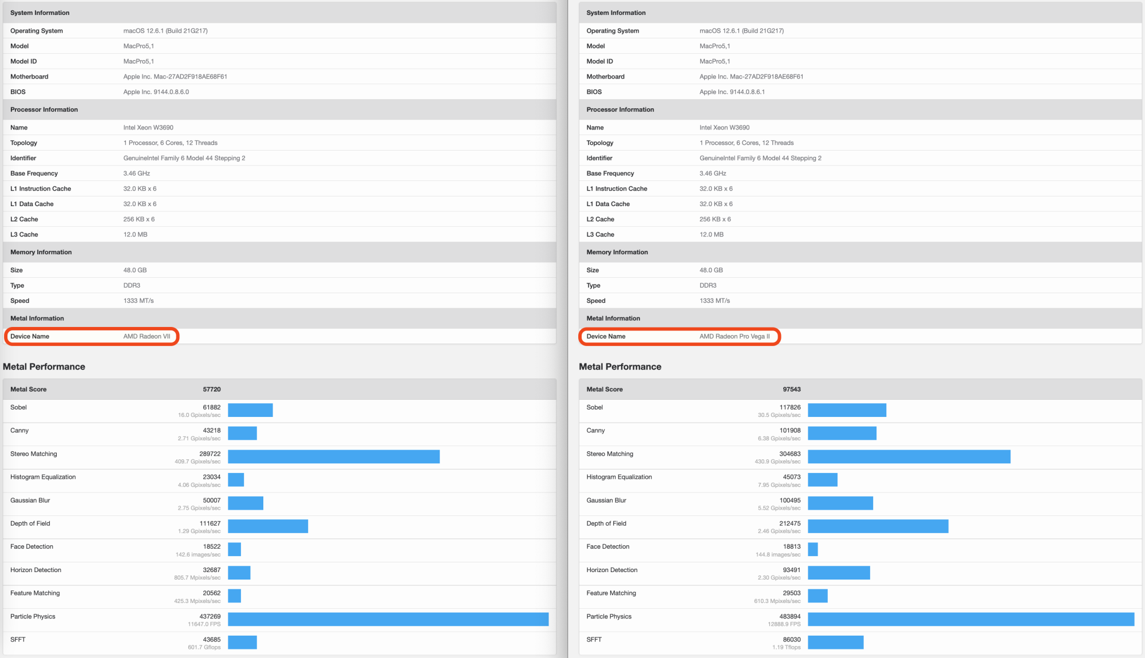
Task: Click the left Metal Score value 57720
Action: (x=211, y=389)
